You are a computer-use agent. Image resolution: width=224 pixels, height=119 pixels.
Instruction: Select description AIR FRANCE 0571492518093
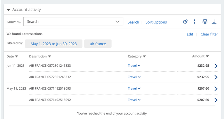click(x=50, y=89)
